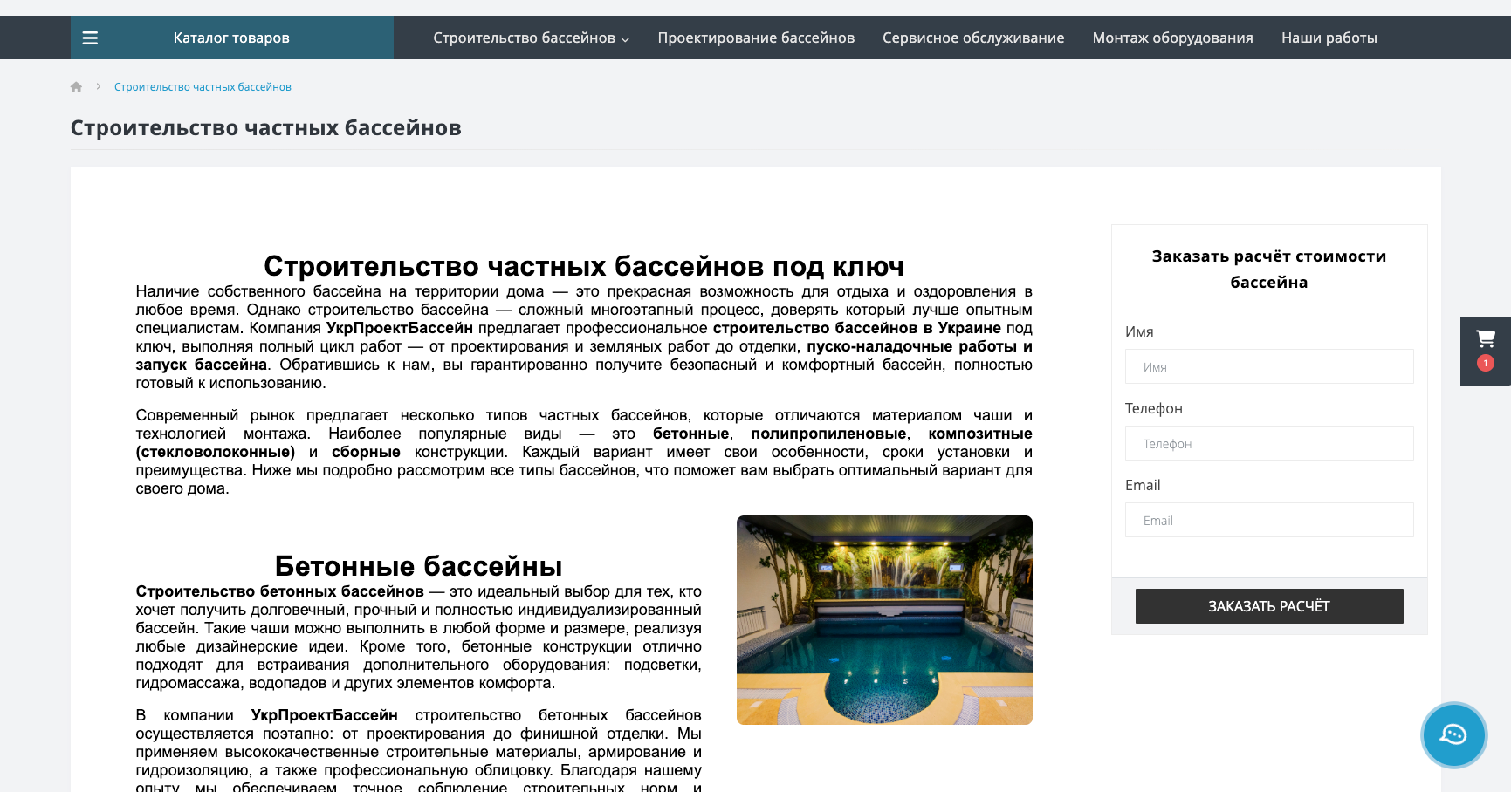Open the live chat bubble icon
The width and height of the screenshot is (1511, 792).
[1453, 735]
